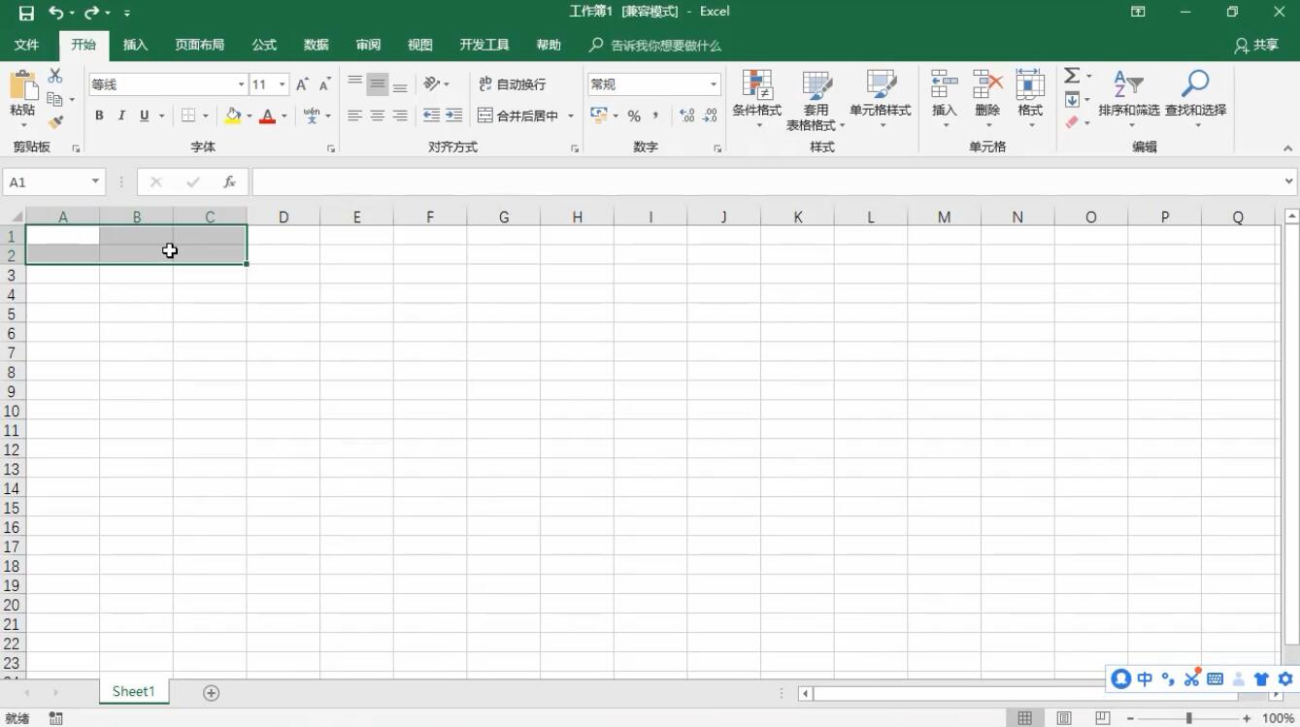The width and height of the screenshot is (1300, 727).
Task: Click the comma style icon
Action: (x=656, y=116)
